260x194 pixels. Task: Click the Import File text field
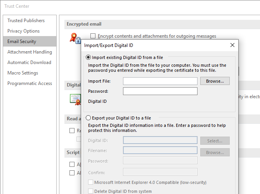(x=160, y=81)
